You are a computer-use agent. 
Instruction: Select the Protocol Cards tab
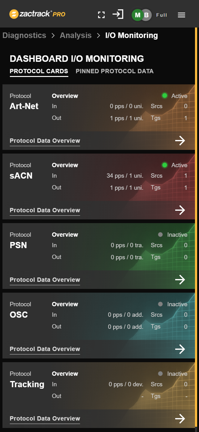coord(39,71)
